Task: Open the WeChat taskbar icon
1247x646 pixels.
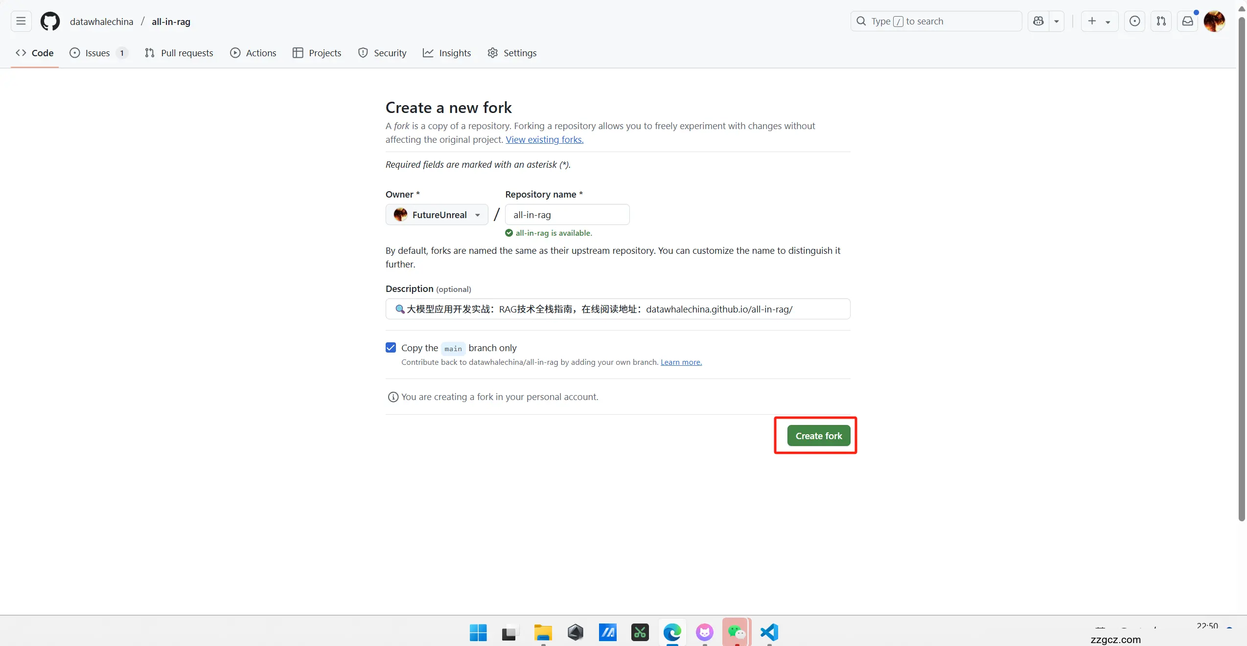Action: [x=737, y=632]
